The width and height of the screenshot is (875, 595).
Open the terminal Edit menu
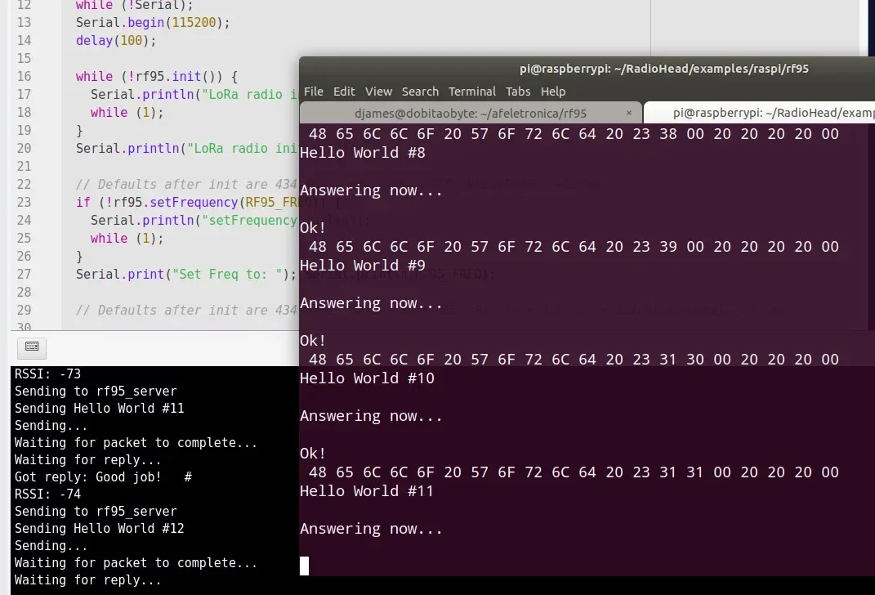tap(344, 91)
